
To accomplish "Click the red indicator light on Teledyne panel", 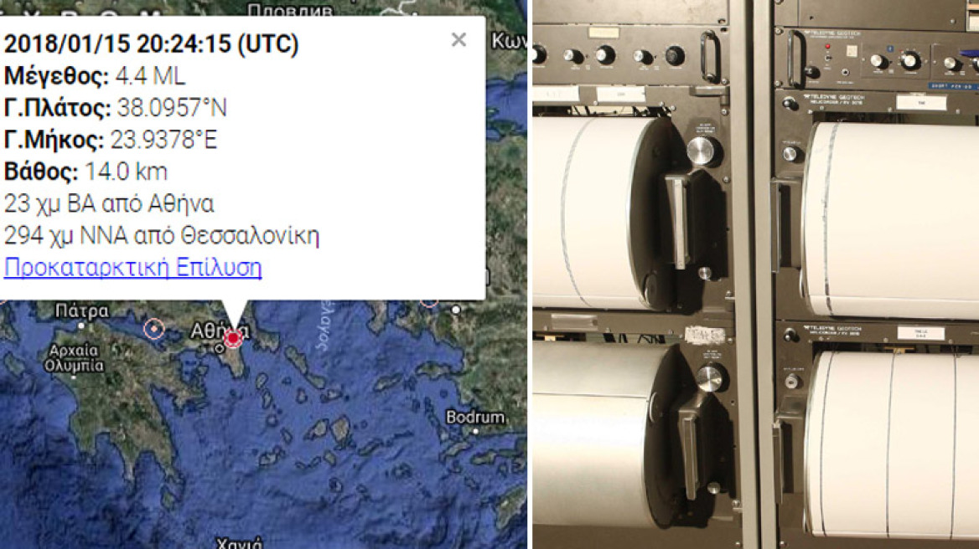I will point(828,47).
